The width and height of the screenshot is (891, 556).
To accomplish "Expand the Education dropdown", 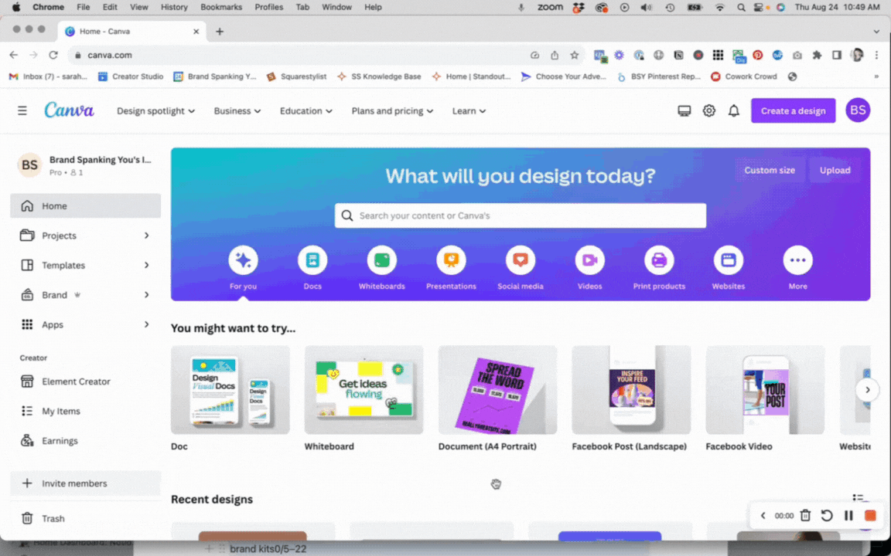I will [x=306, y=110].
